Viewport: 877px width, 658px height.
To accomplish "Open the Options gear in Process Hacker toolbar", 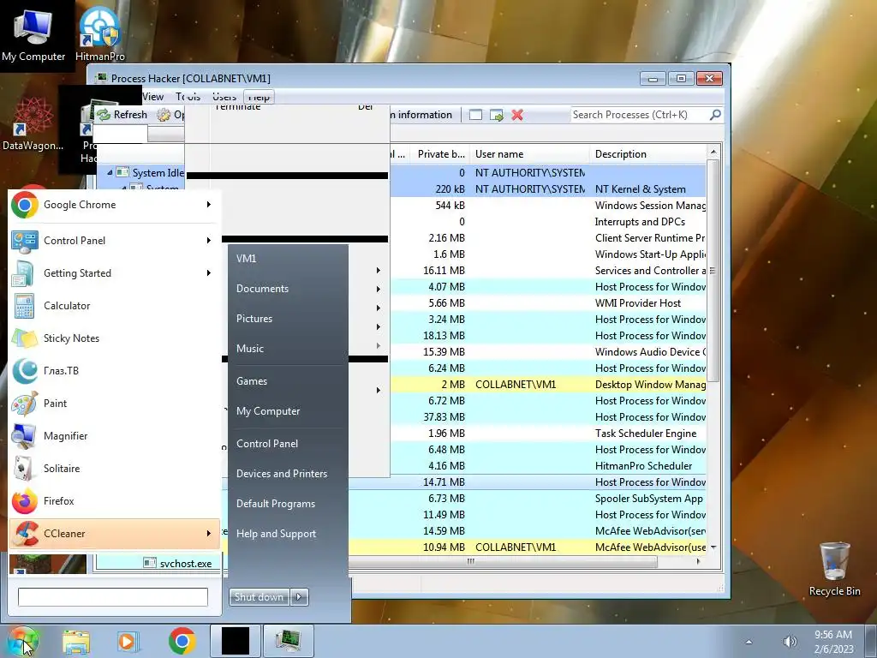I will click(x=170, y=115).
